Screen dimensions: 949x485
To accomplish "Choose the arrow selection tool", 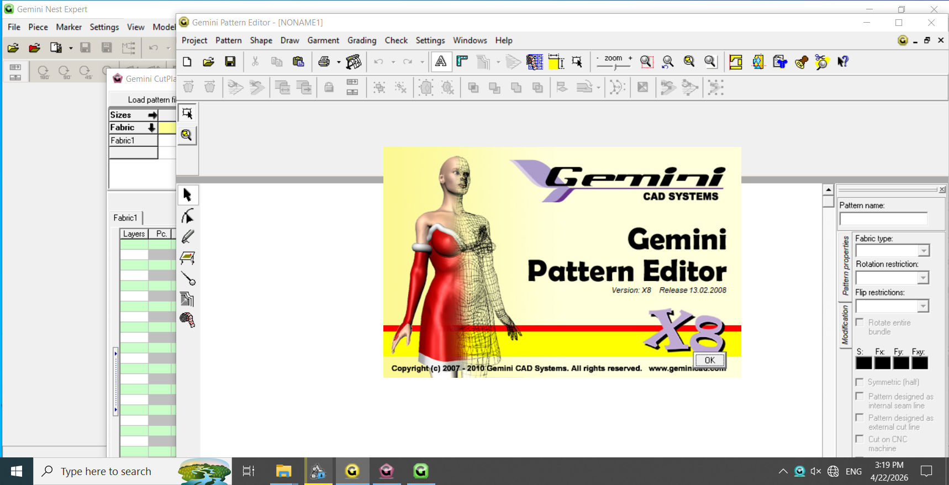I will point(187,195).
